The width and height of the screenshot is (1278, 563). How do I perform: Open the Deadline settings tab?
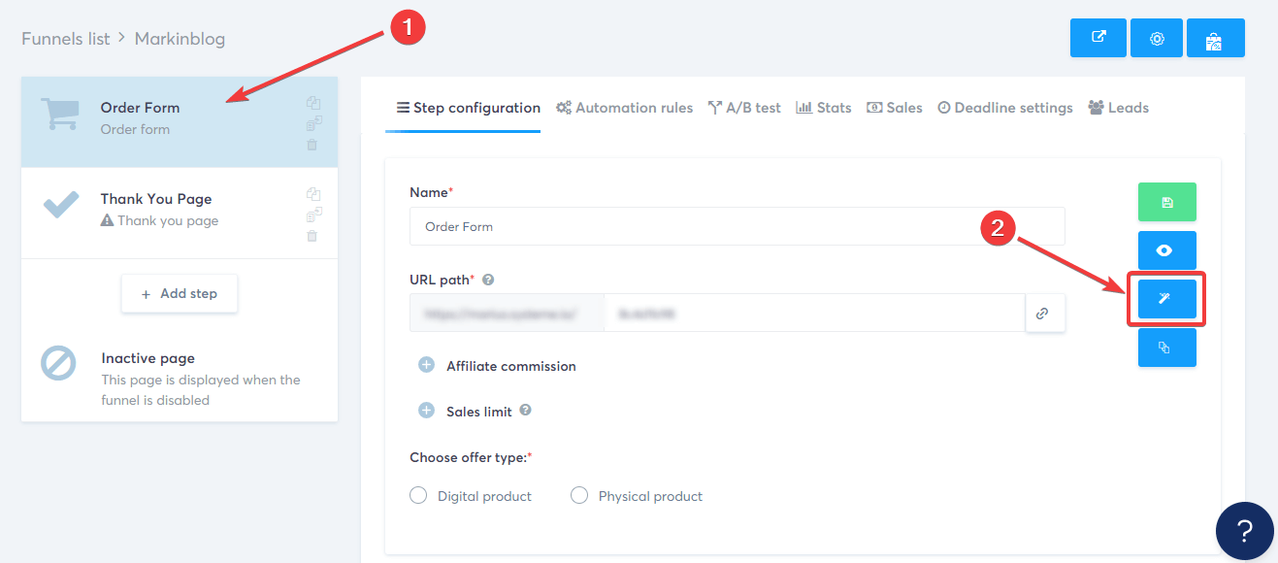pos(1004,107)
